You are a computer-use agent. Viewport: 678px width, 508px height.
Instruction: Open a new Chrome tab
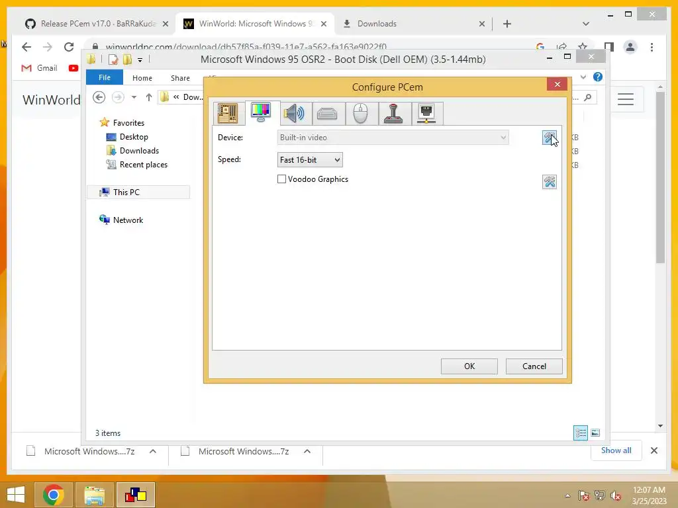(507, 24)
